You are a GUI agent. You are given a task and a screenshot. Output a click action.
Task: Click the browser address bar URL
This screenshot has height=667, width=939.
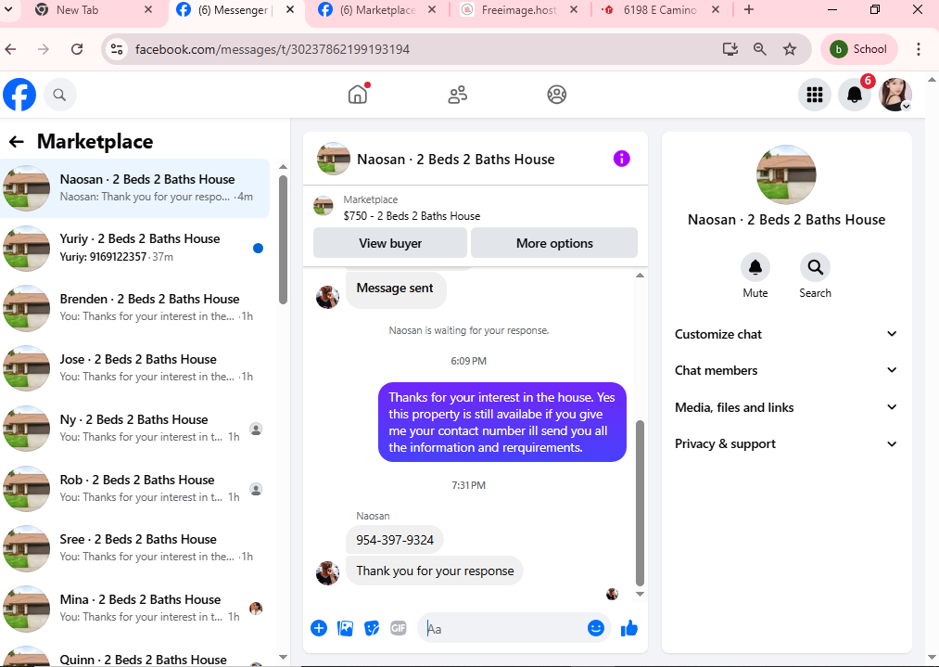pyautogui.click(x=273, y=49)
